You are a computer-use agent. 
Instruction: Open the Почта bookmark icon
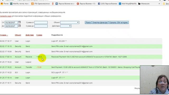2,4
